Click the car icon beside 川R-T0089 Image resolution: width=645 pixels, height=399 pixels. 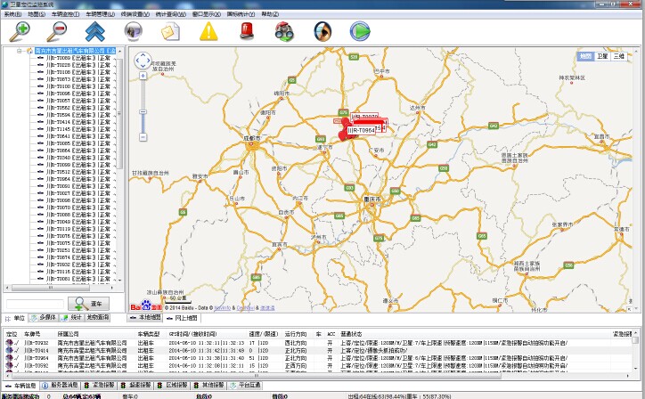40,58
